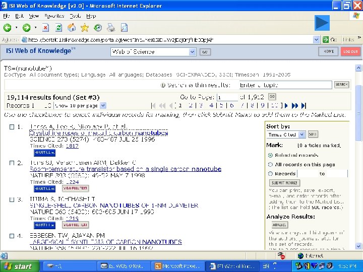The image size is (363, 272).
Task: Refresh the page using the Refresh icon
Action: (x=59, y=28)
